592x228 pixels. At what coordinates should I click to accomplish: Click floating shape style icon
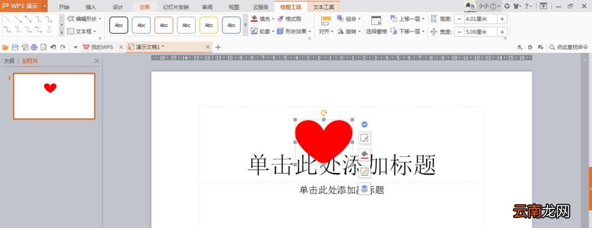[x=364, y=138]
